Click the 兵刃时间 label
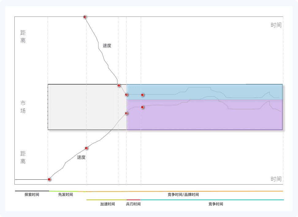 coord(133,204)
